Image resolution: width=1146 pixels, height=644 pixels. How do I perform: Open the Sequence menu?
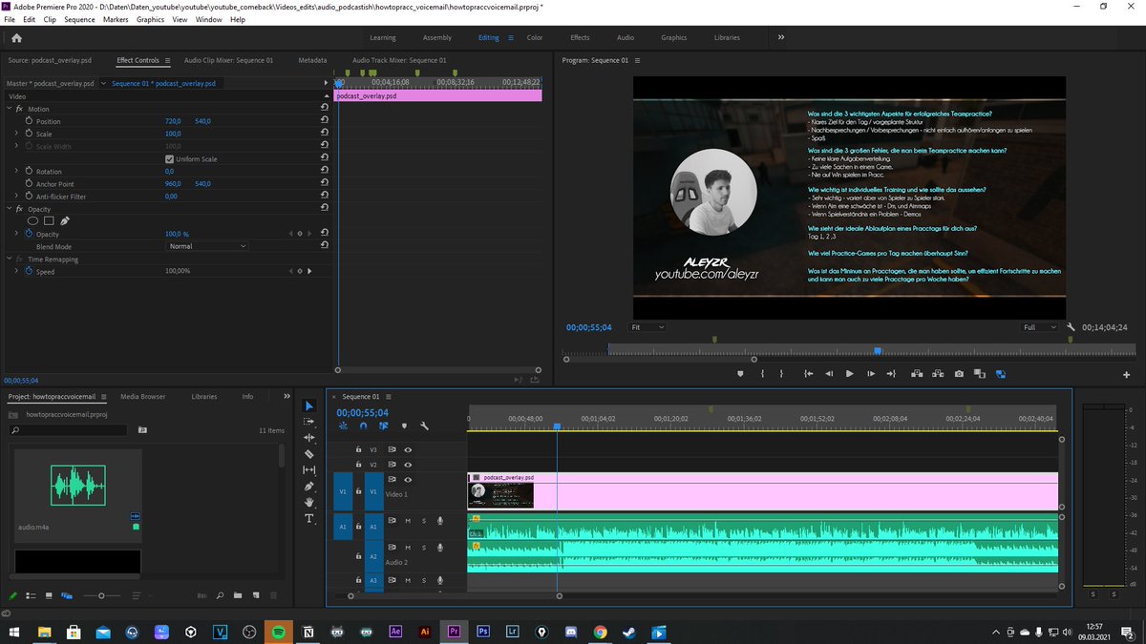(79, 19)
